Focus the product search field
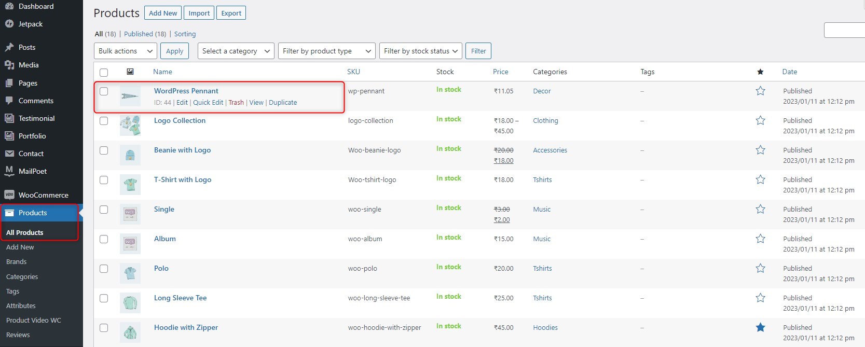Image resolution: width=865 pixels, height=347 pixels. point(844,30)
